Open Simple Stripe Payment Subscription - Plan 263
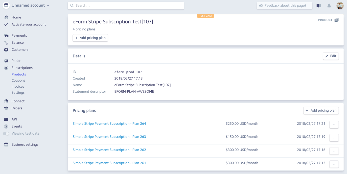 click(109, 137)
